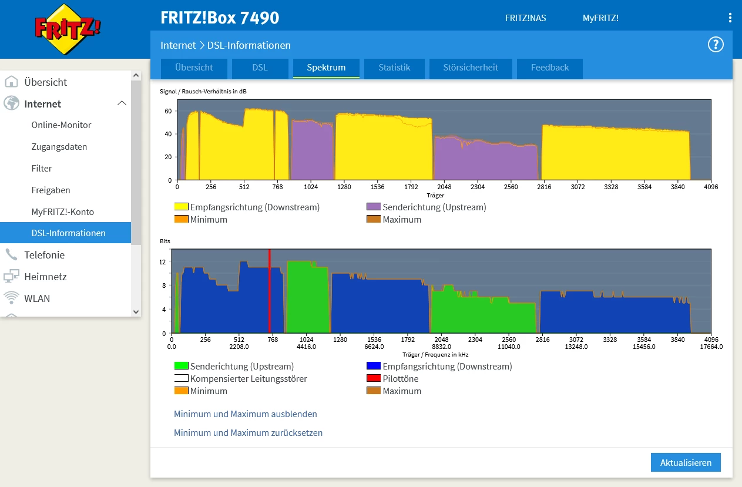Switch to the Störsicherheit tab
Viewport: 742px width, 487px height.
click(x=470, y=68)
